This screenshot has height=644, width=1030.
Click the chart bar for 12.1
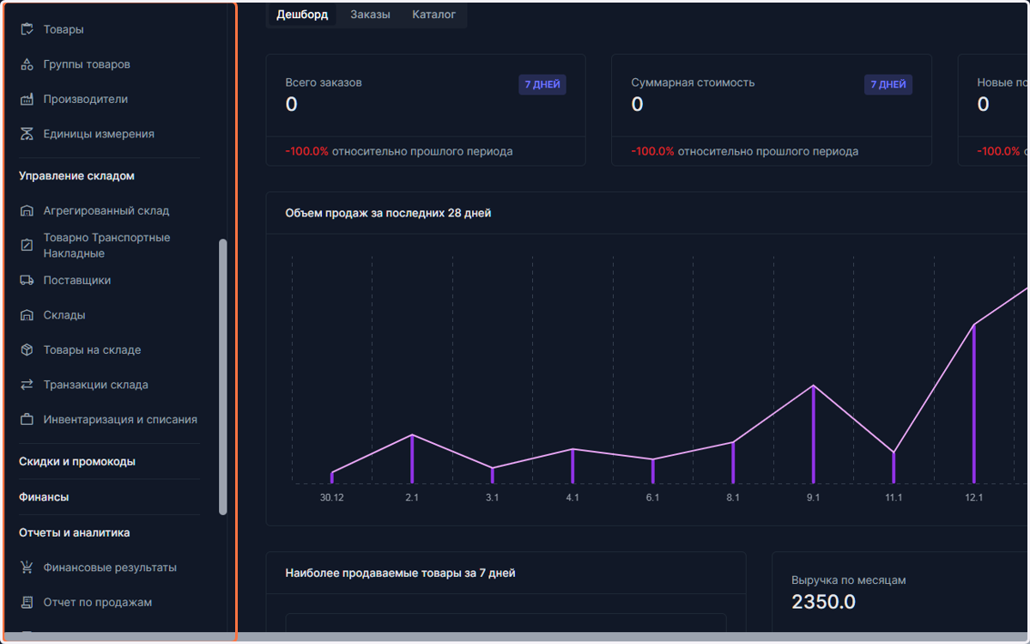[974, 404]
